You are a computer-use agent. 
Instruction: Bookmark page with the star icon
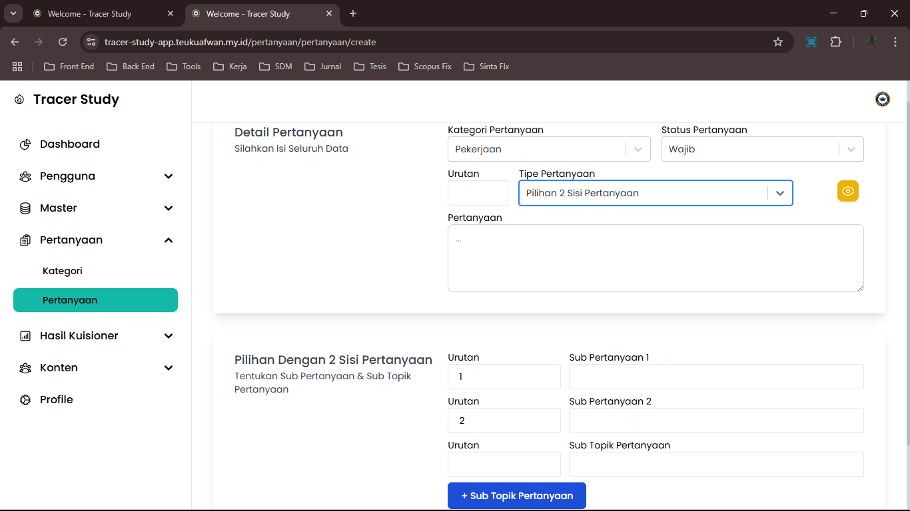point(777,42)
